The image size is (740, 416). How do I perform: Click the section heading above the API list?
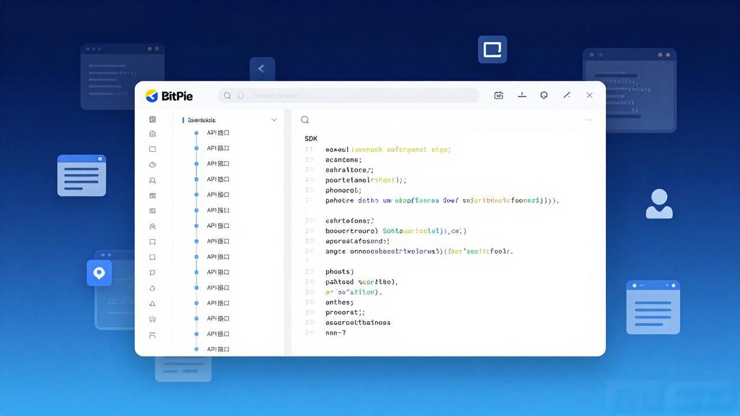click(202, 120)
